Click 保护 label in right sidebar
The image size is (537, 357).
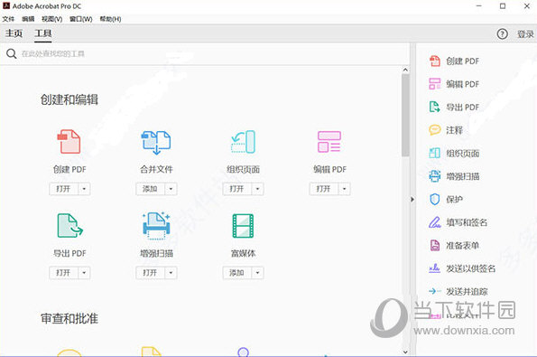point(454,199)
